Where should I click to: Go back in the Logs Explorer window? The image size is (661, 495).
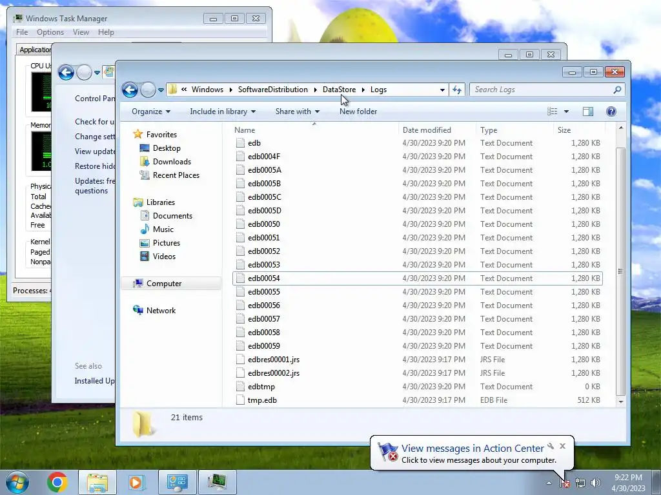coord(130,90)
